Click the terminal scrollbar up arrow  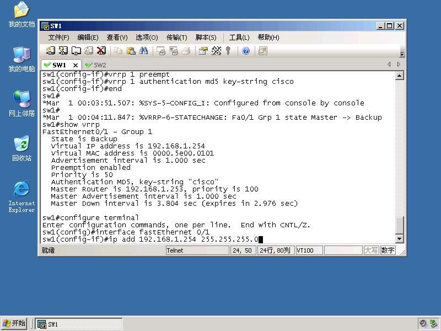(x=400, y=76)
